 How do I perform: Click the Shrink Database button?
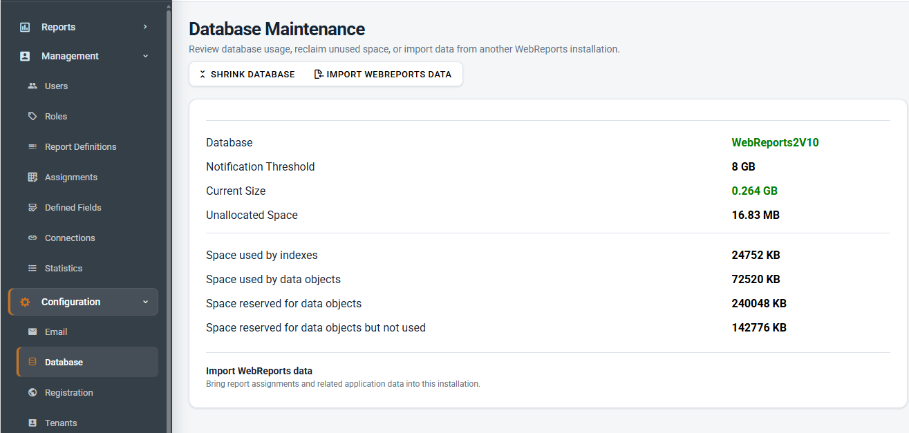pos(247,74)
